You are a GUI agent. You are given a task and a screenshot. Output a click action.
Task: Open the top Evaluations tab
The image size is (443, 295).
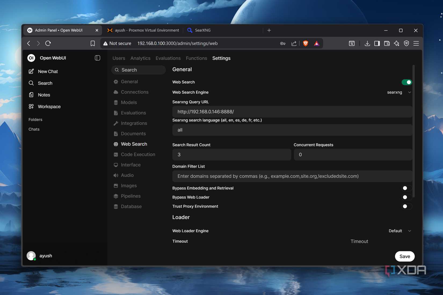168,58
